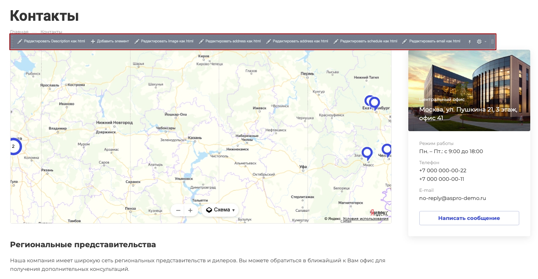538x279 pixels.
Task: Click Редактировать schedule как html
Action: pyautogui.click(x=365, y=41)
